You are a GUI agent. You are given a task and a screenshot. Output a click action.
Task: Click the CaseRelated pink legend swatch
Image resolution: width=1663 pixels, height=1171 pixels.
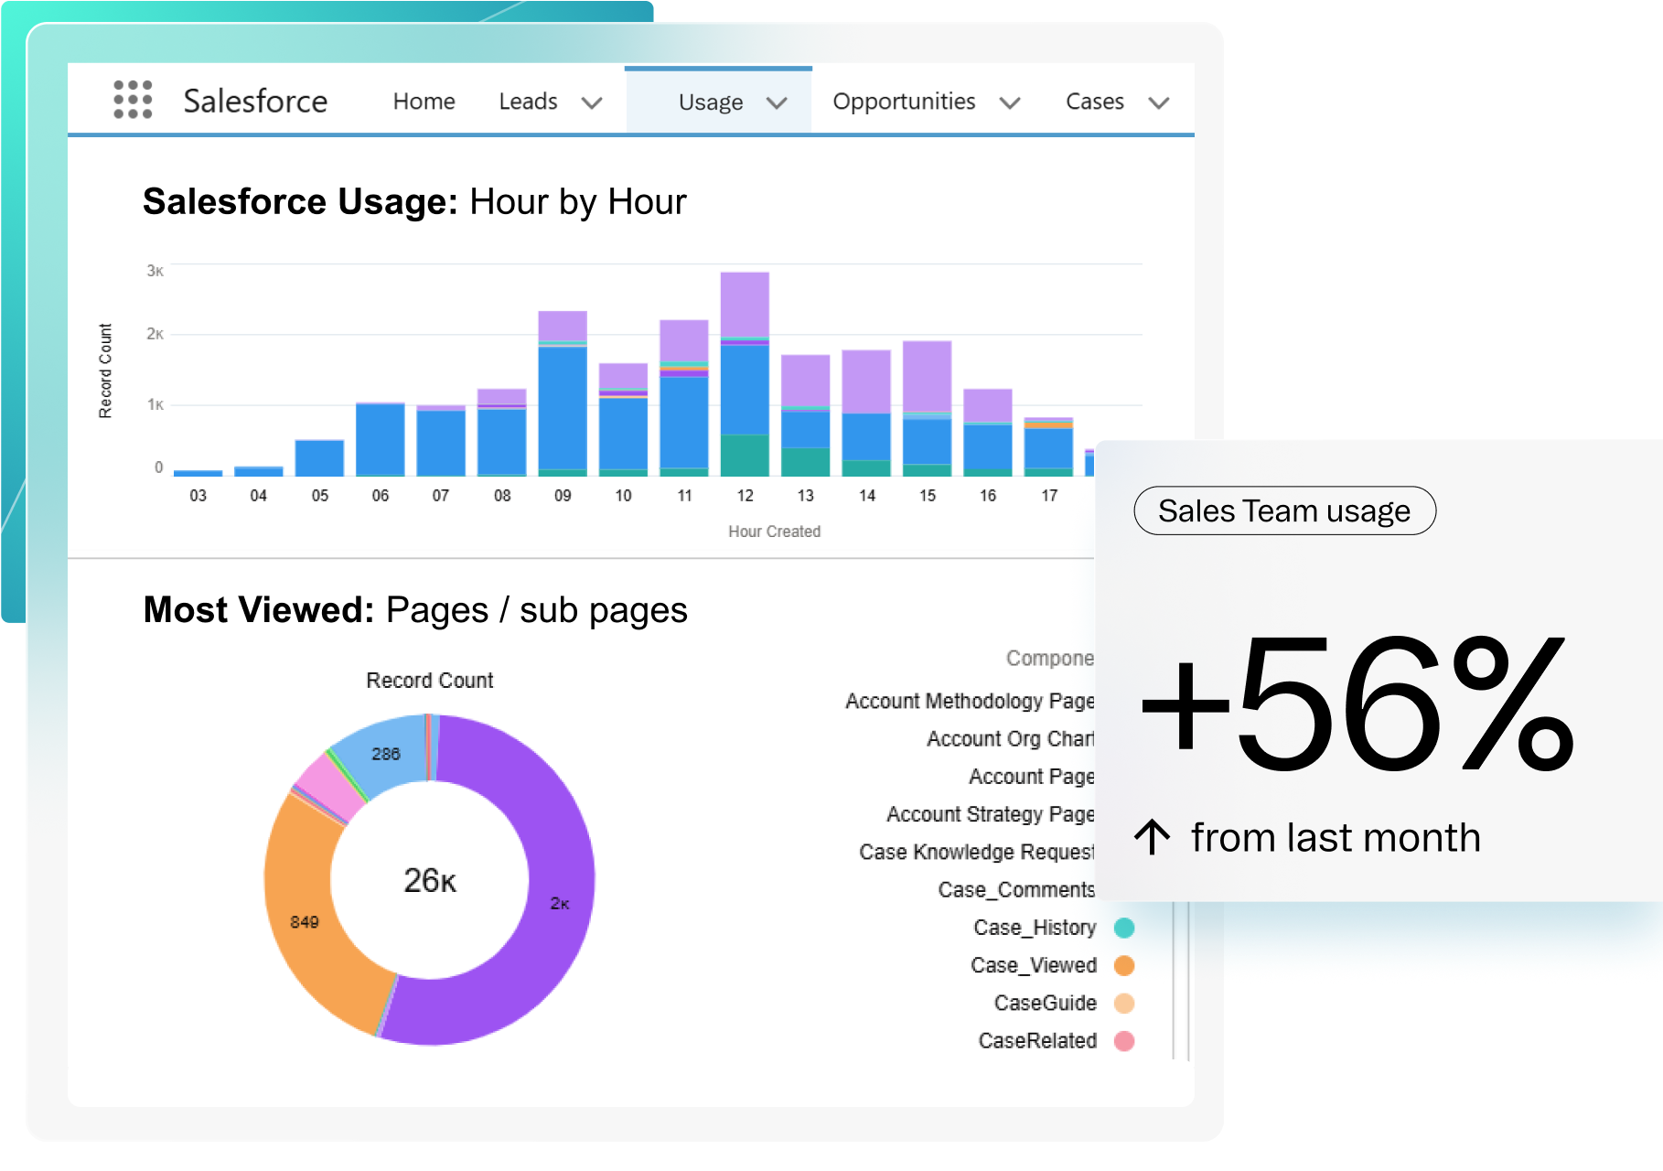click(1124, 1041)
